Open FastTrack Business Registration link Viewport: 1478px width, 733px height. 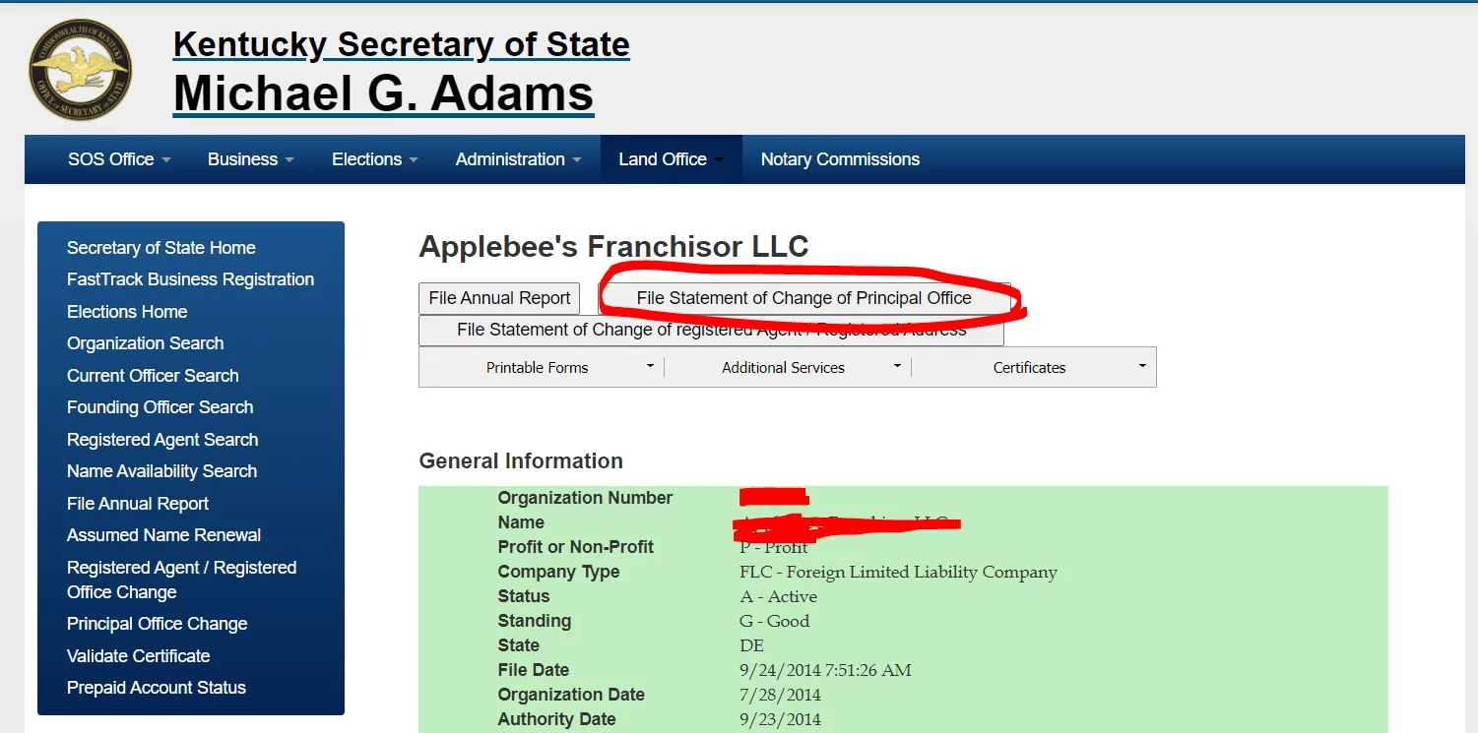(190, 279)
